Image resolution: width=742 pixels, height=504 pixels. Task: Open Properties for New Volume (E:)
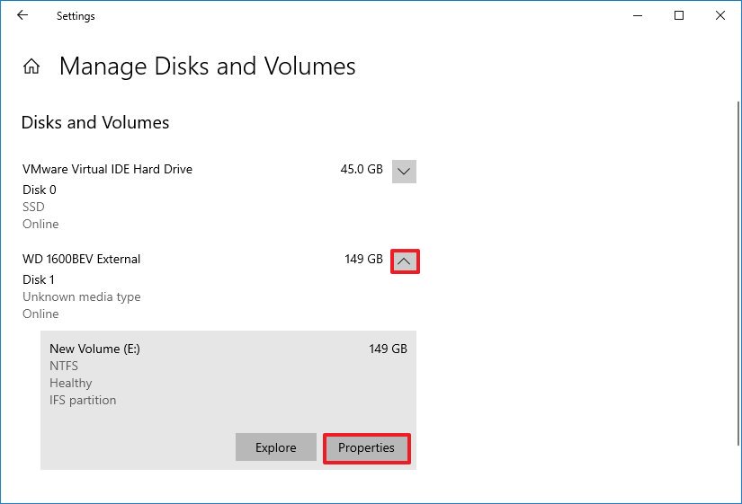pos(366,447)
